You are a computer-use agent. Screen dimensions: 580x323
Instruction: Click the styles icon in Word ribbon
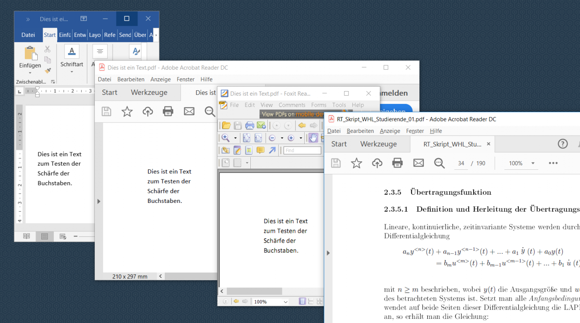tap(135, 51)
